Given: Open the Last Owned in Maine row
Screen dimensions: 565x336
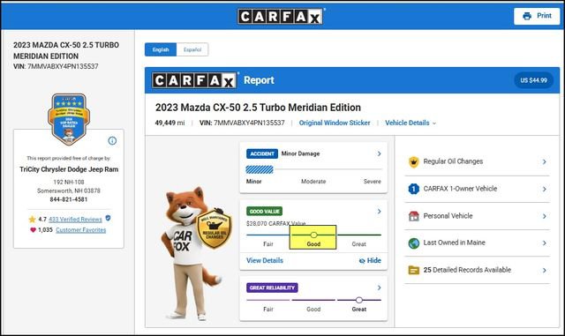Looking at the screenshot, I should pyautogui.click(x=477, y=243).
